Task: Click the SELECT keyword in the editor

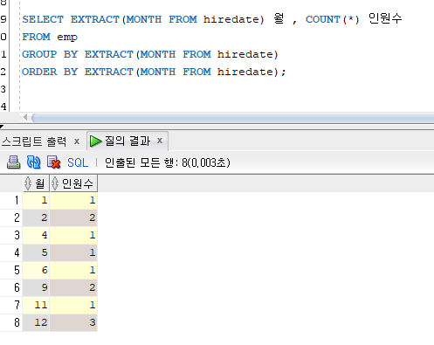Action: [43, 19]
